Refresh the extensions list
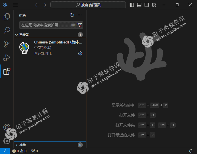Screen dimensions: 197x154 coord(72,15)
